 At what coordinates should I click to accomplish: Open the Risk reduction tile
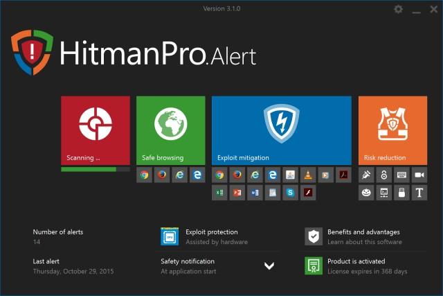[392, 130]
